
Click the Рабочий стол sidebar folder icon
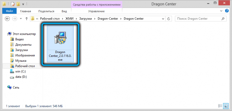[x=12, y=66]
